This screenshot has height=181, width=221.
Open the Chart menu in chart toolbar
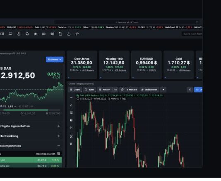(75, 90)
